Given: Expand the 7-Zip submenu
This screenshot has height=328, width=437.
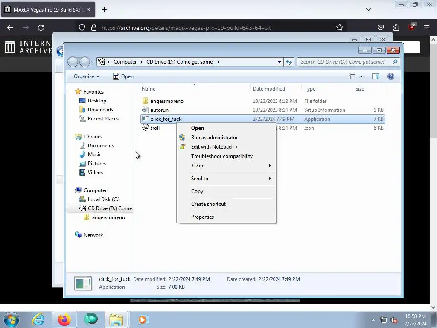Looking at the screenshot, I should 226,166.
